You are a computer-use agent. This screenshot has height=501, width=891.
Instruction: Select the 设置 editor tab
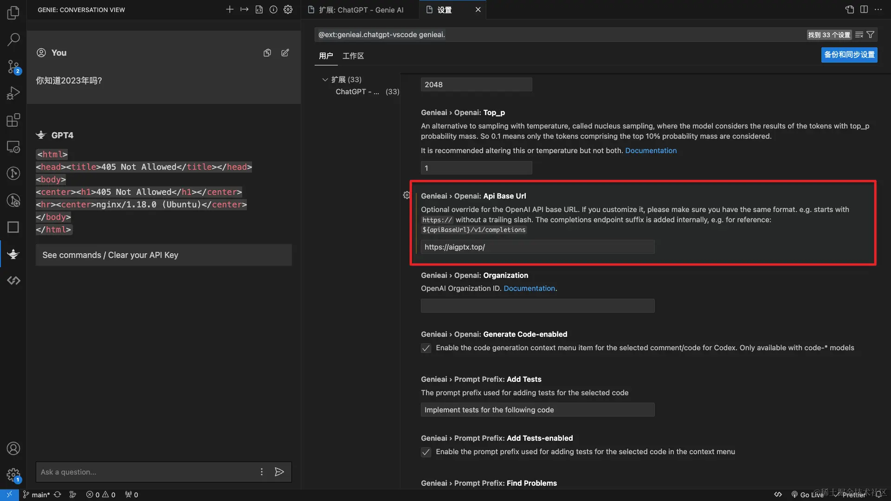(x=445, y=10)
